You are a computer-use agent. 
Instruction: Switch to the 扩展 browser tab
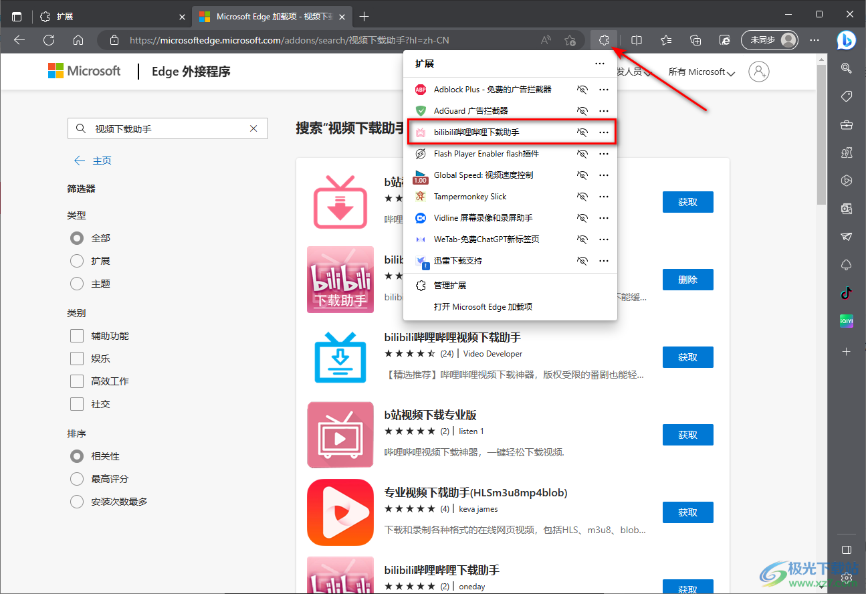(112, 16)
